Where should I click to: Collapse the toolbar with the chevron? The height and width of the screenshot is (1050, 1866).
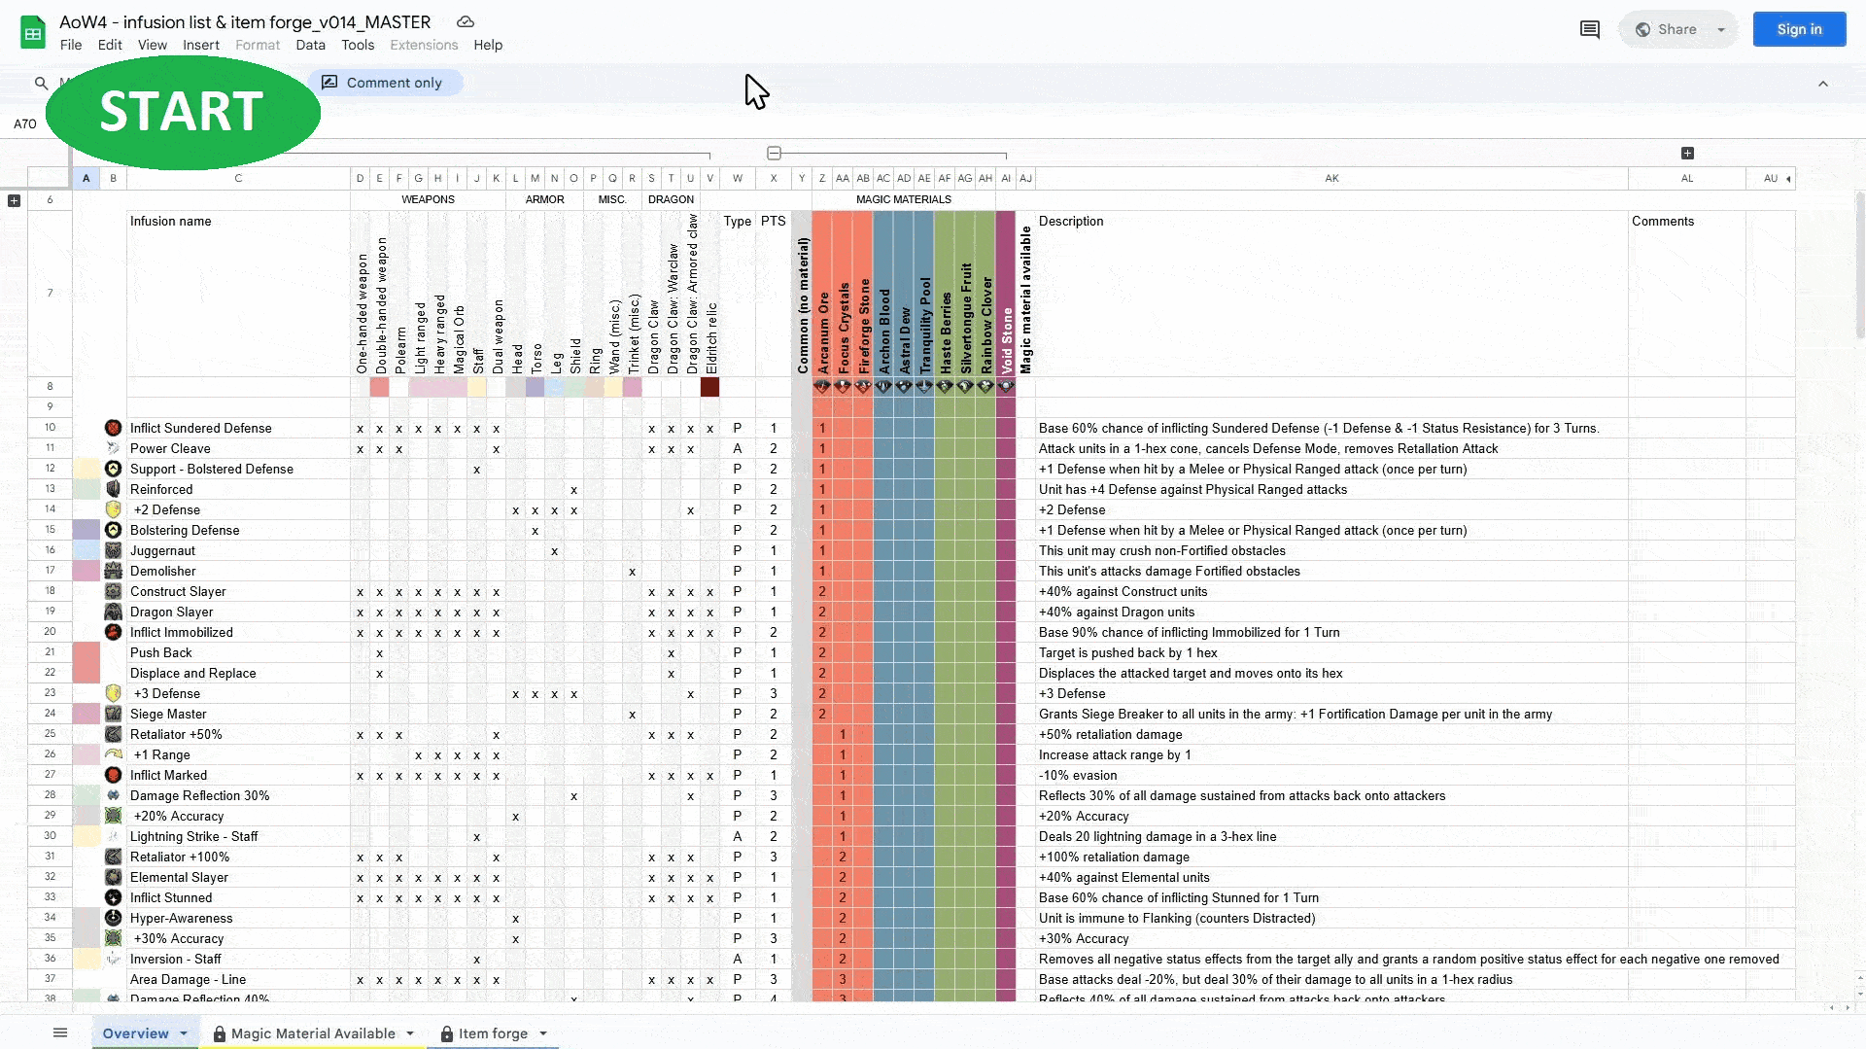point(1823,84)
